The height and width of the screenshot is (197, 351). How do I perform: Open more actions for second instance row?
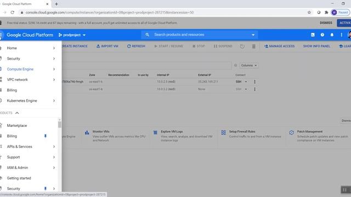pos(254,89)
